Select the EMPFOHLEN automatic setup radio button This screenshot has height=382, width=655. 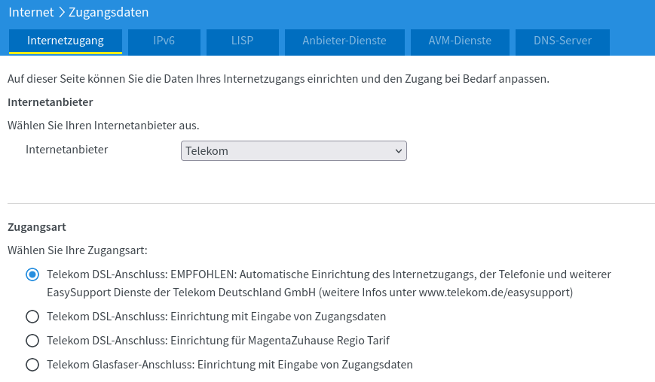(32, 275)
